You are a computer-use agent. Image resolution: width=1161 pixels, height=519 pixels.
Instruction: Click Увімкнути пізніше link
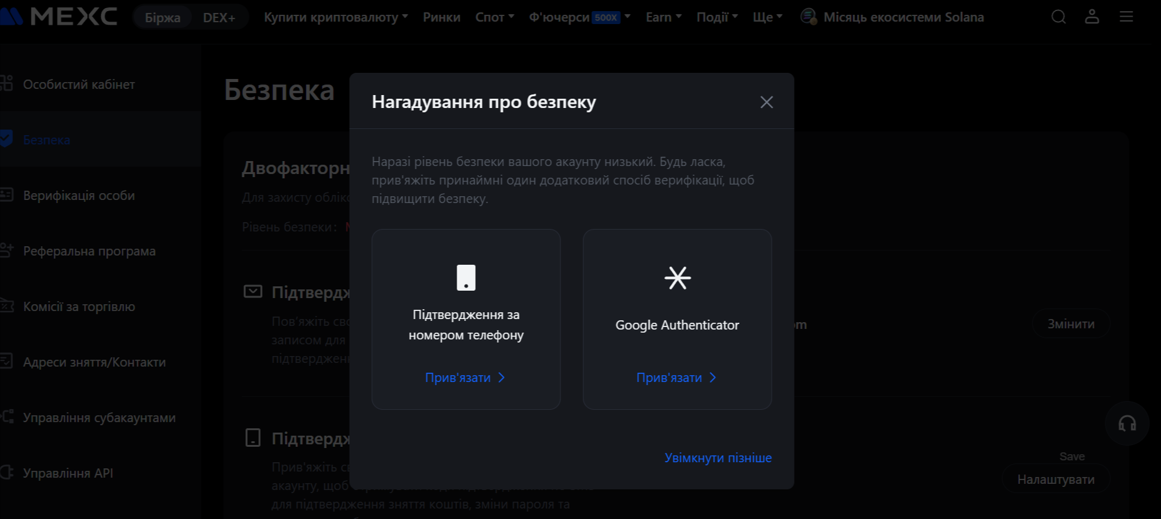tap(718, 458)
